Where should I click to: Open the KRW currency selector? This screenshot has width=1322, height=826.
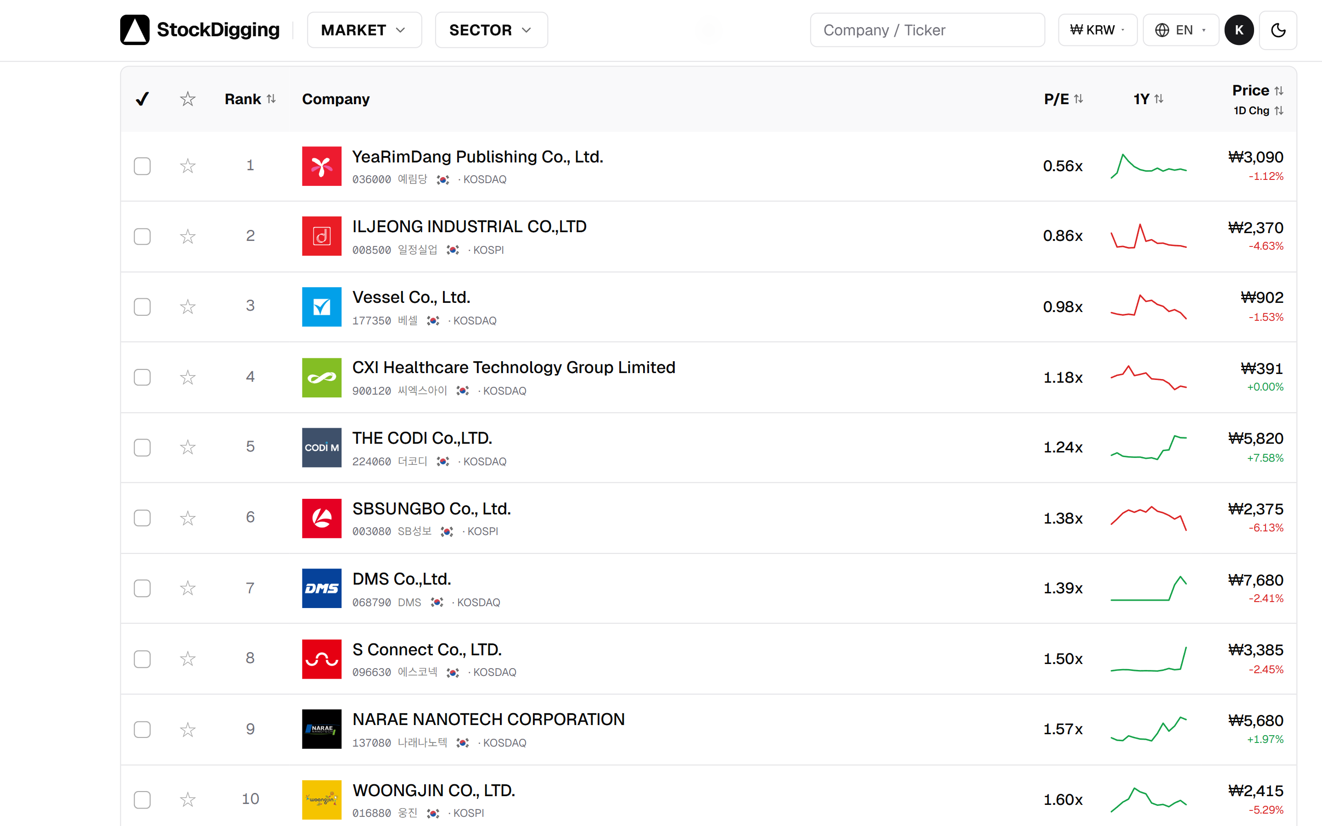click(1097, 30)
